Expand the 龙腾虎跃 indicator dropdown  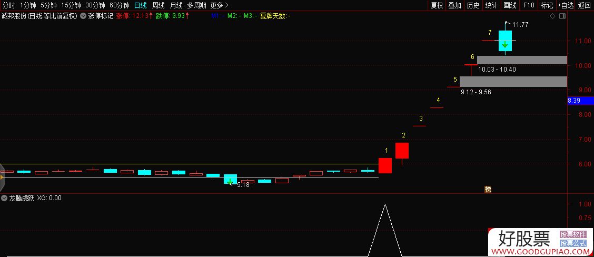point(4,198)
